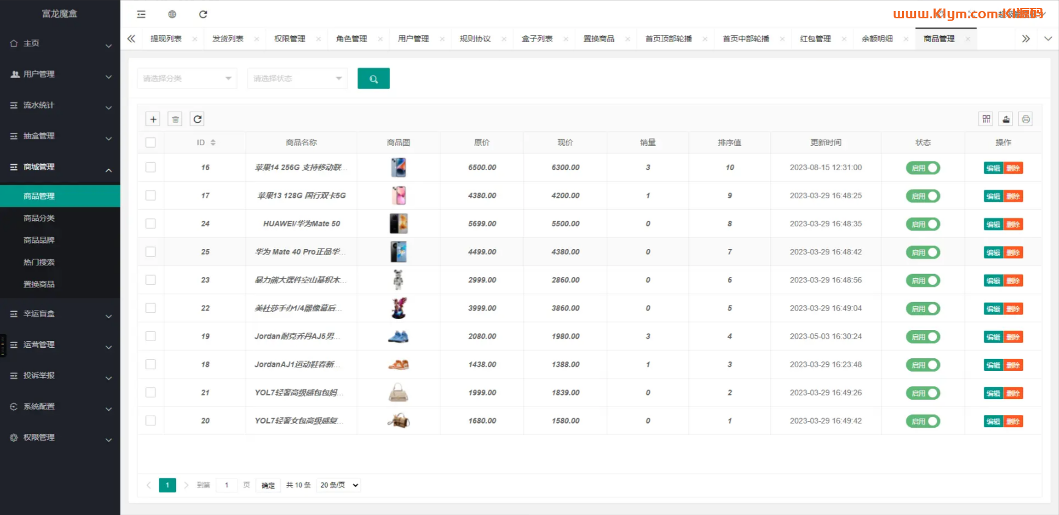
Task: Open the column filter grid icon
Action: 986,120
